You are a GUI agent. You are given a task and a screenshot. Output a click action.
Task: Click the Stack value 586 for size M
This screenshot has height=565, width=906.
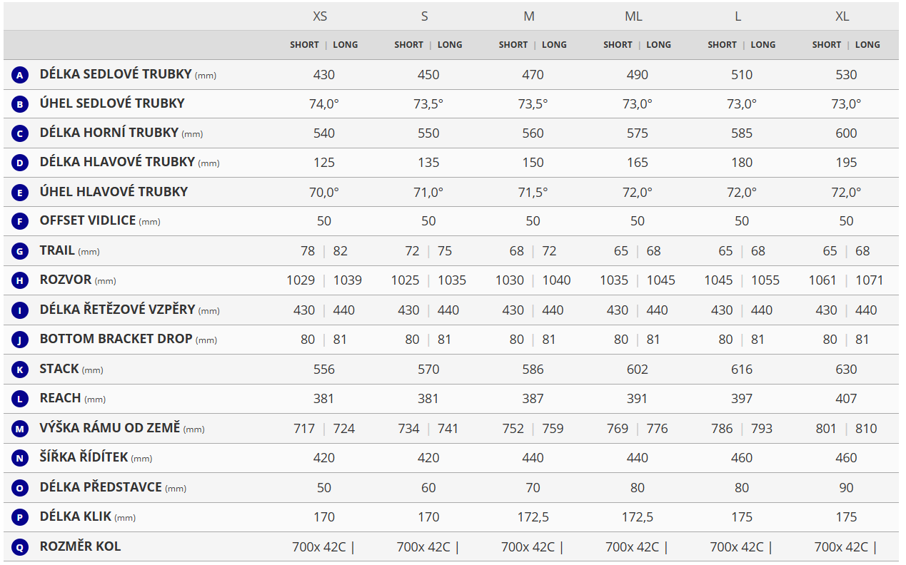click(533, 370)
